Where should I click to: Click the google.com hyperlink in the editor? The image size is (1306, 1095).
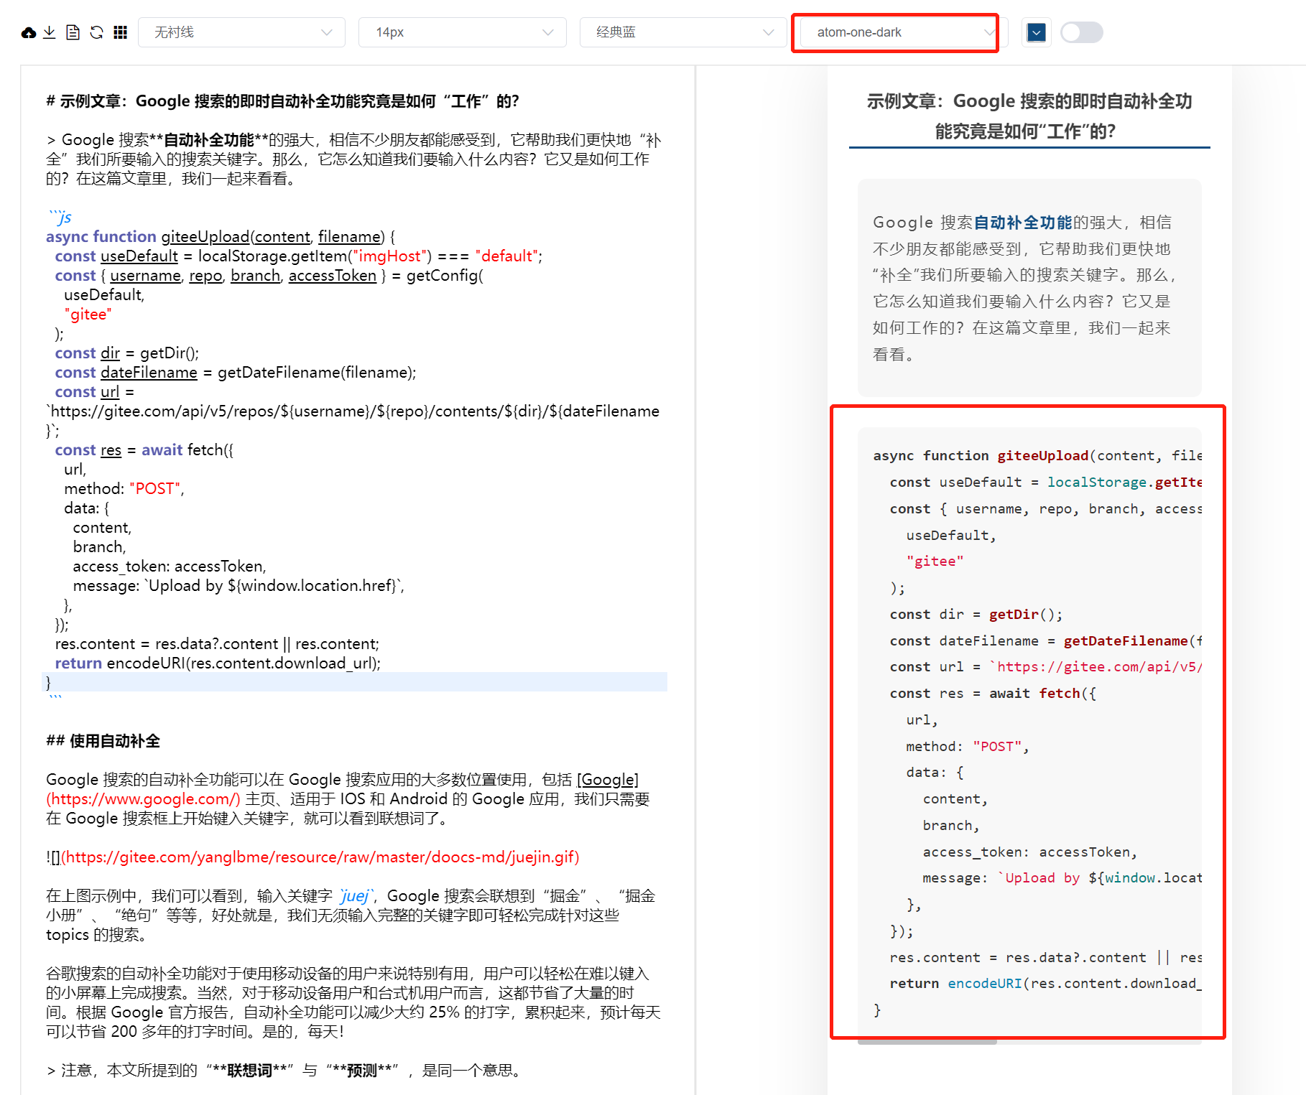point(142,798)
